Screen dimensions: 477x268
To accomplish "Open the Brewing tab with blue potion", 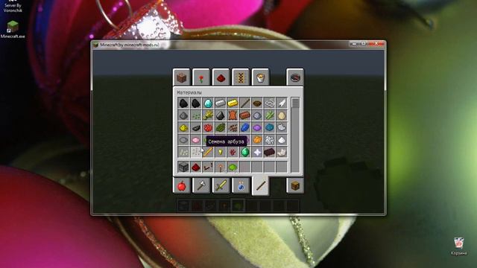I will point(240,185).
